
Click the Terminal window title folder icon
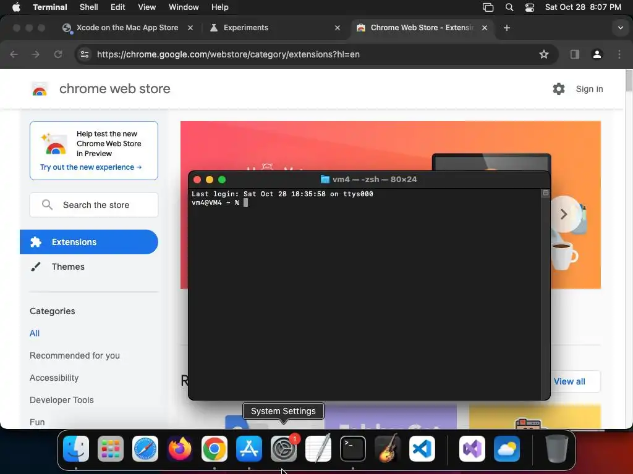(x=325, y=180)
